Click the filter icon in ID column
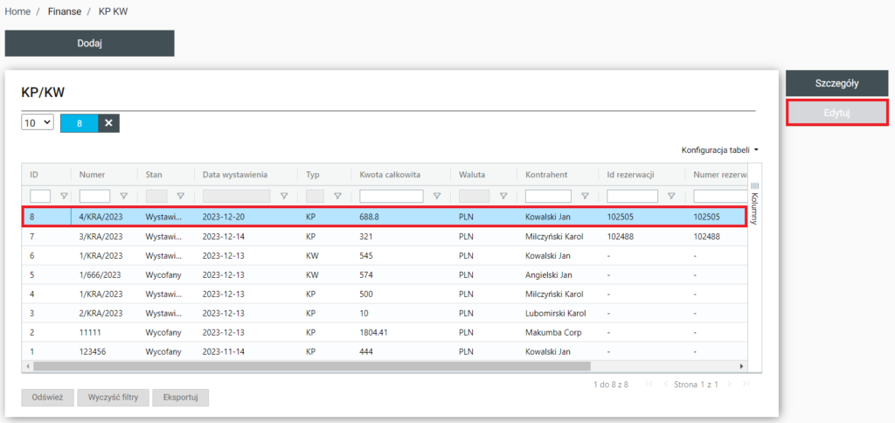 pyautogui.click(x=63, y=197)
